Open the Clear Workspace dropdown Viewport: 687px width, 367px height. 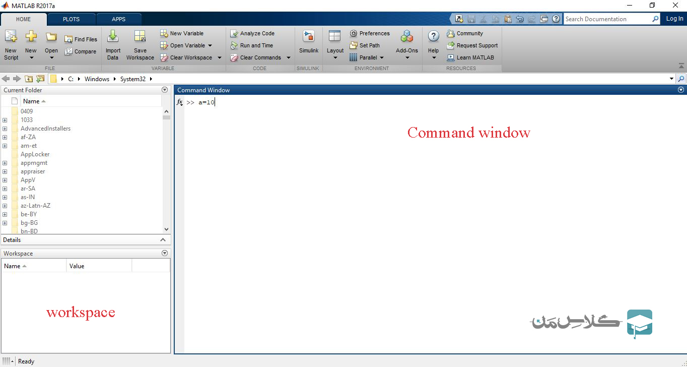pyautogui.click(x=220, y=57)
